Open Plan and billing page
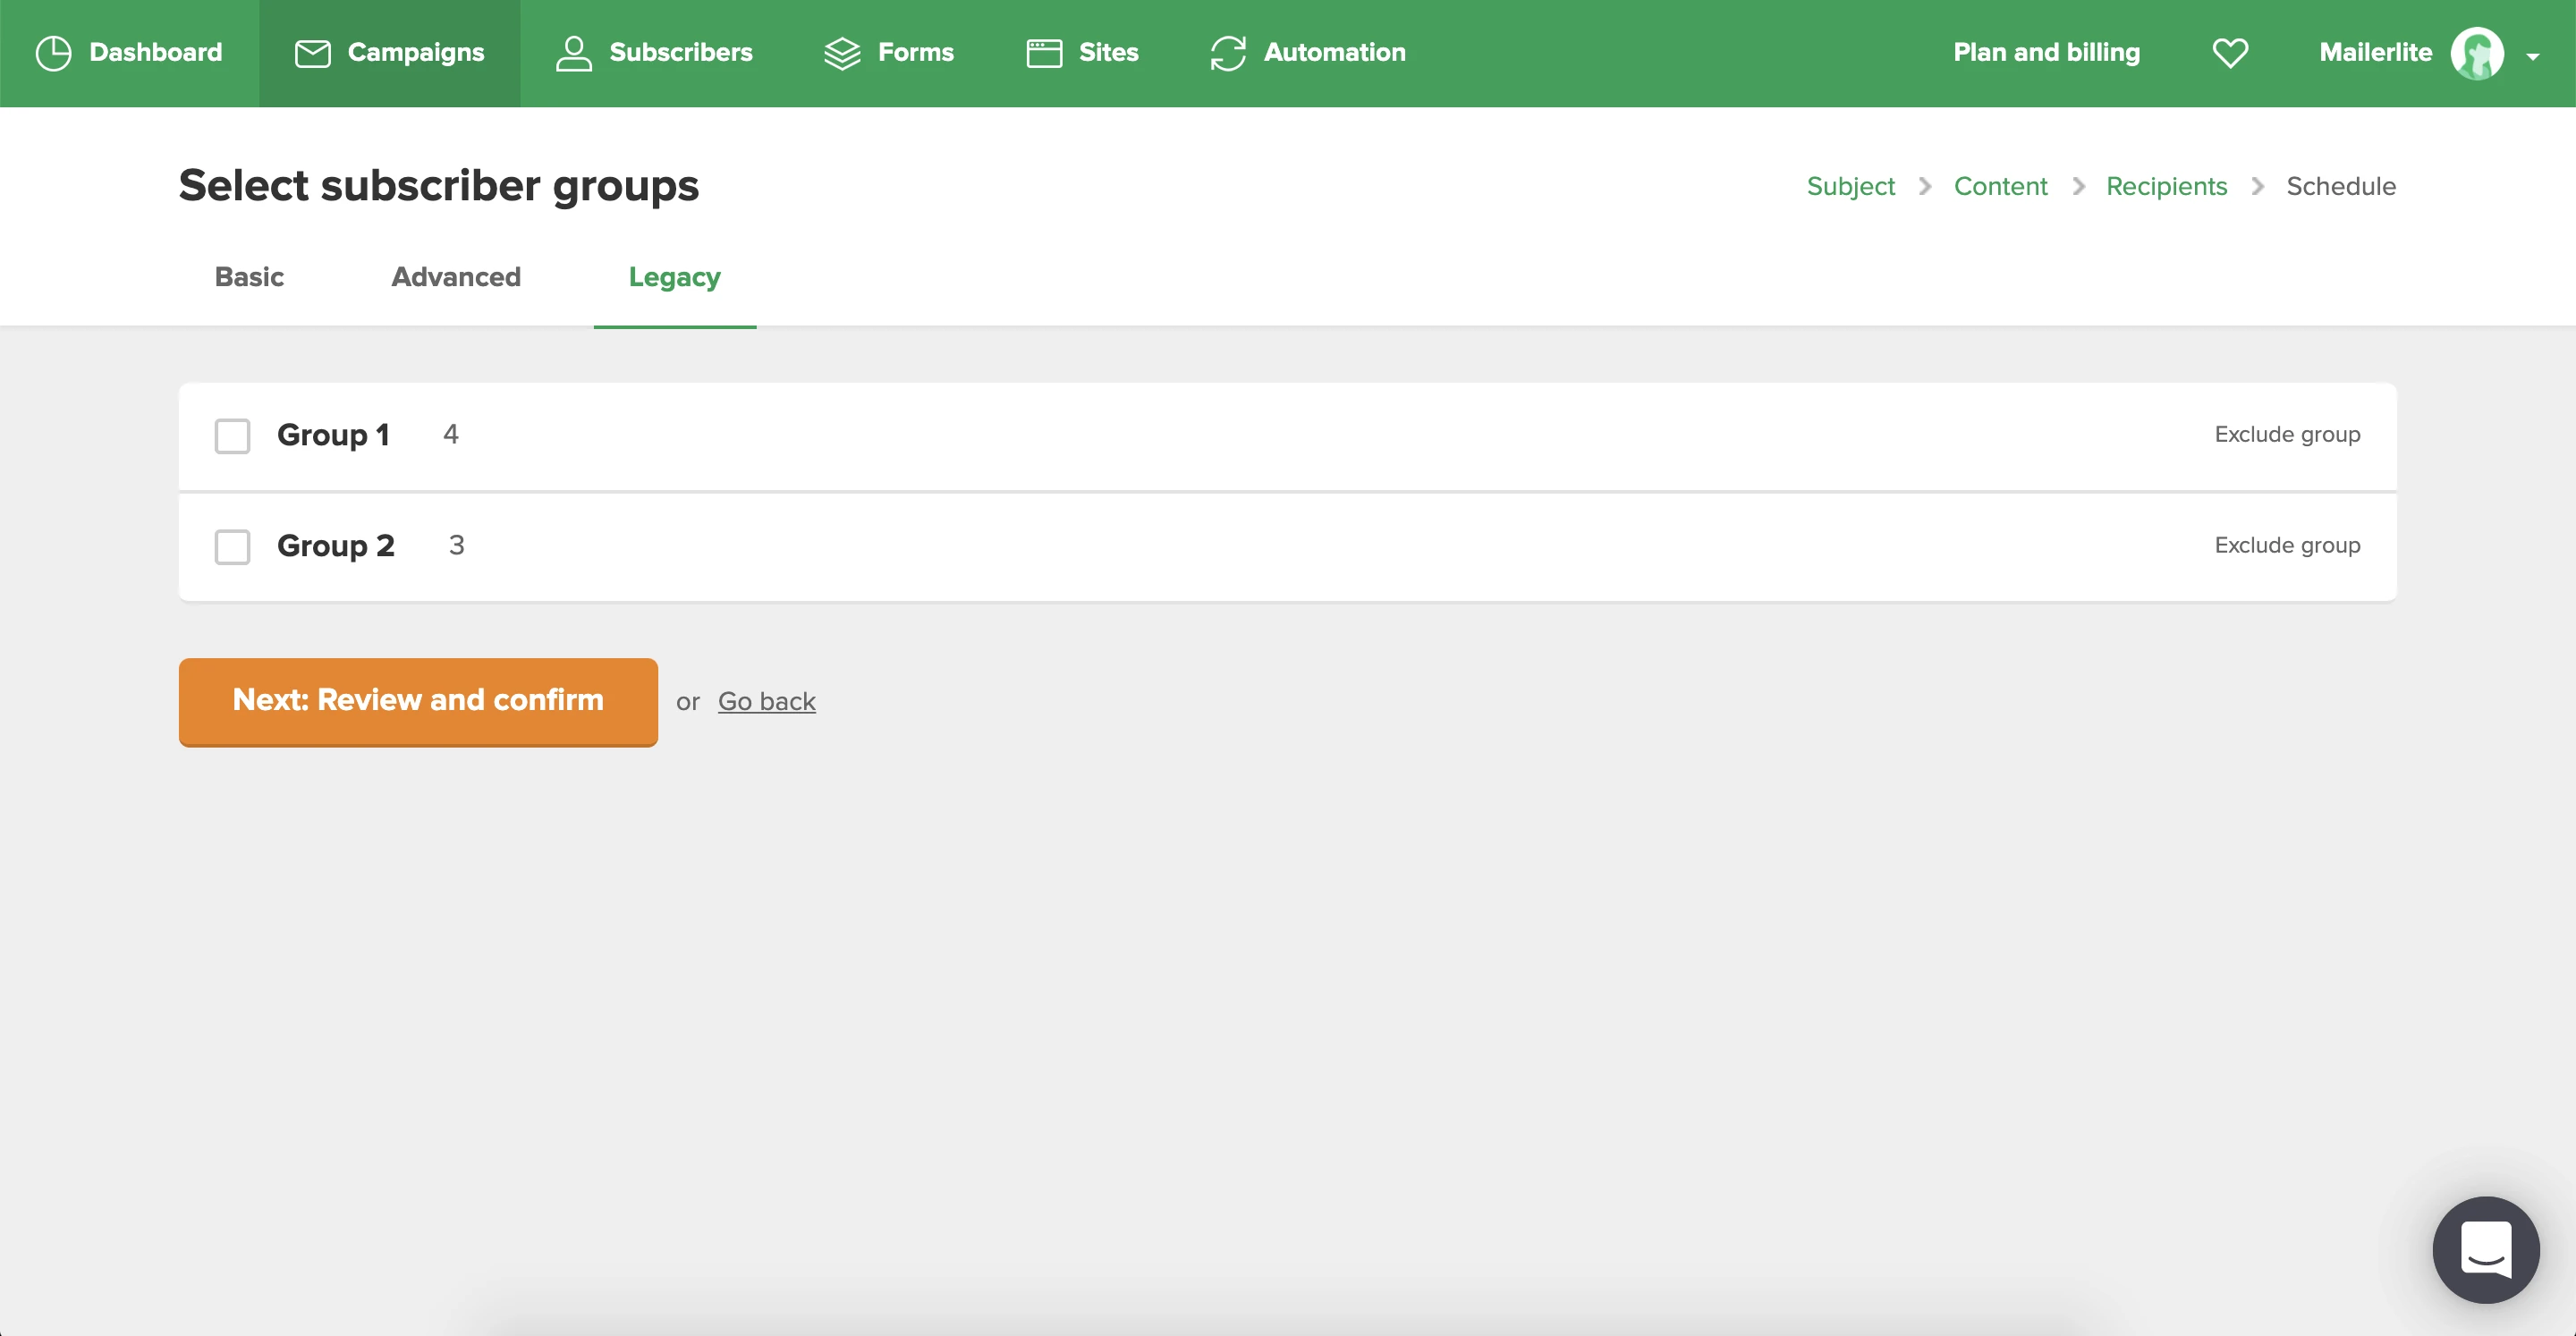This screenshot has height=1336, width=2576. [2046, 53]
